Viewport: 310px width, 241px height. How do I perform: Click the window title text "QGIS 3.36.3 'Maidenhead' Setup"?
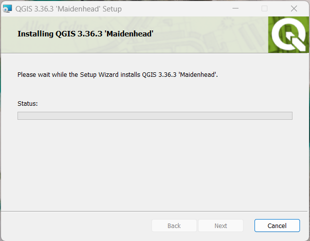click(68, 9)
